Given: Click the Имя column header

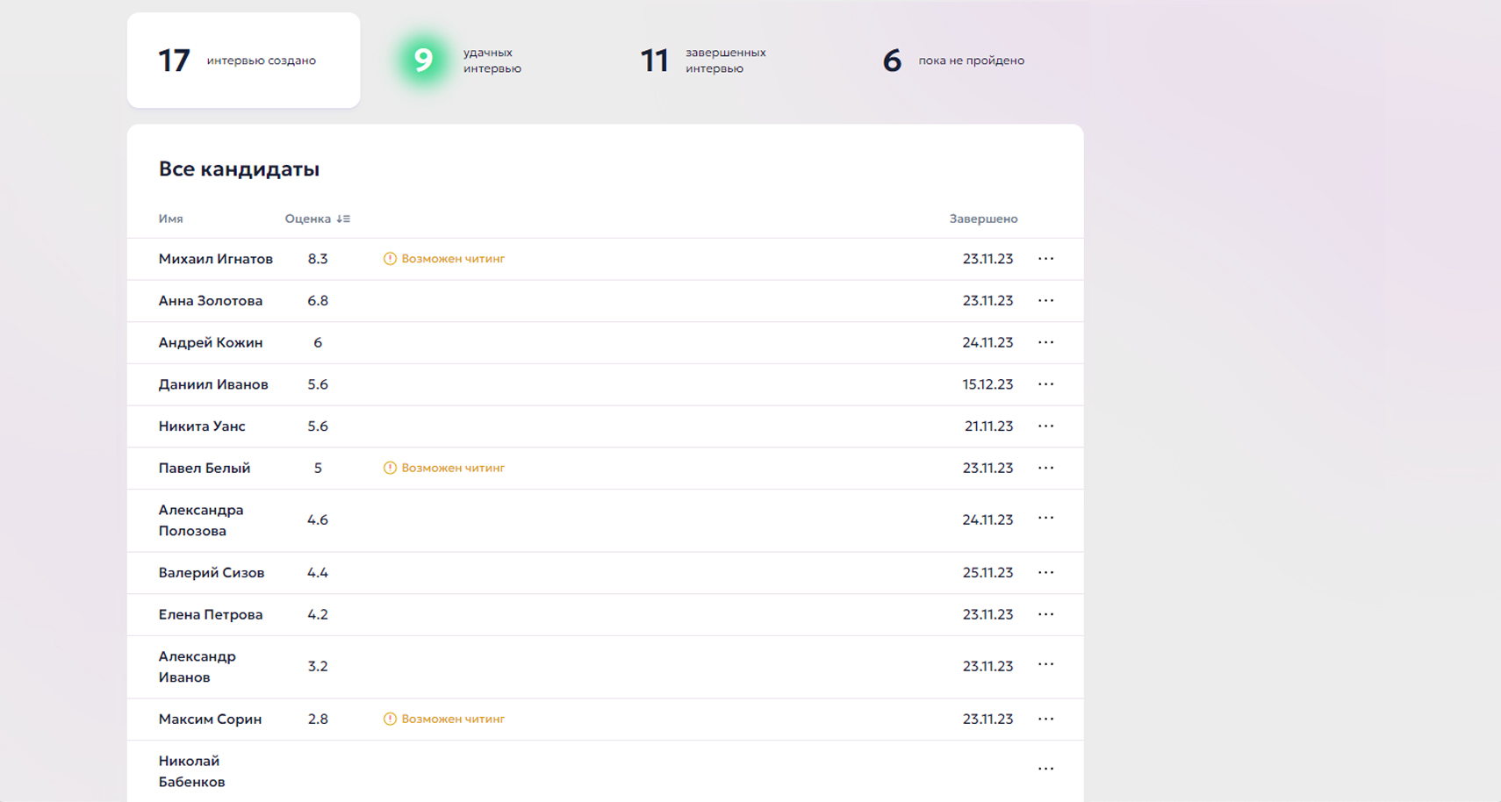Looking at the screenshot, I should click(x=170, y=219).
